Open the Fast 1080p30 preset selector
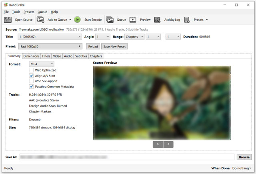 [x=50, y=46]
